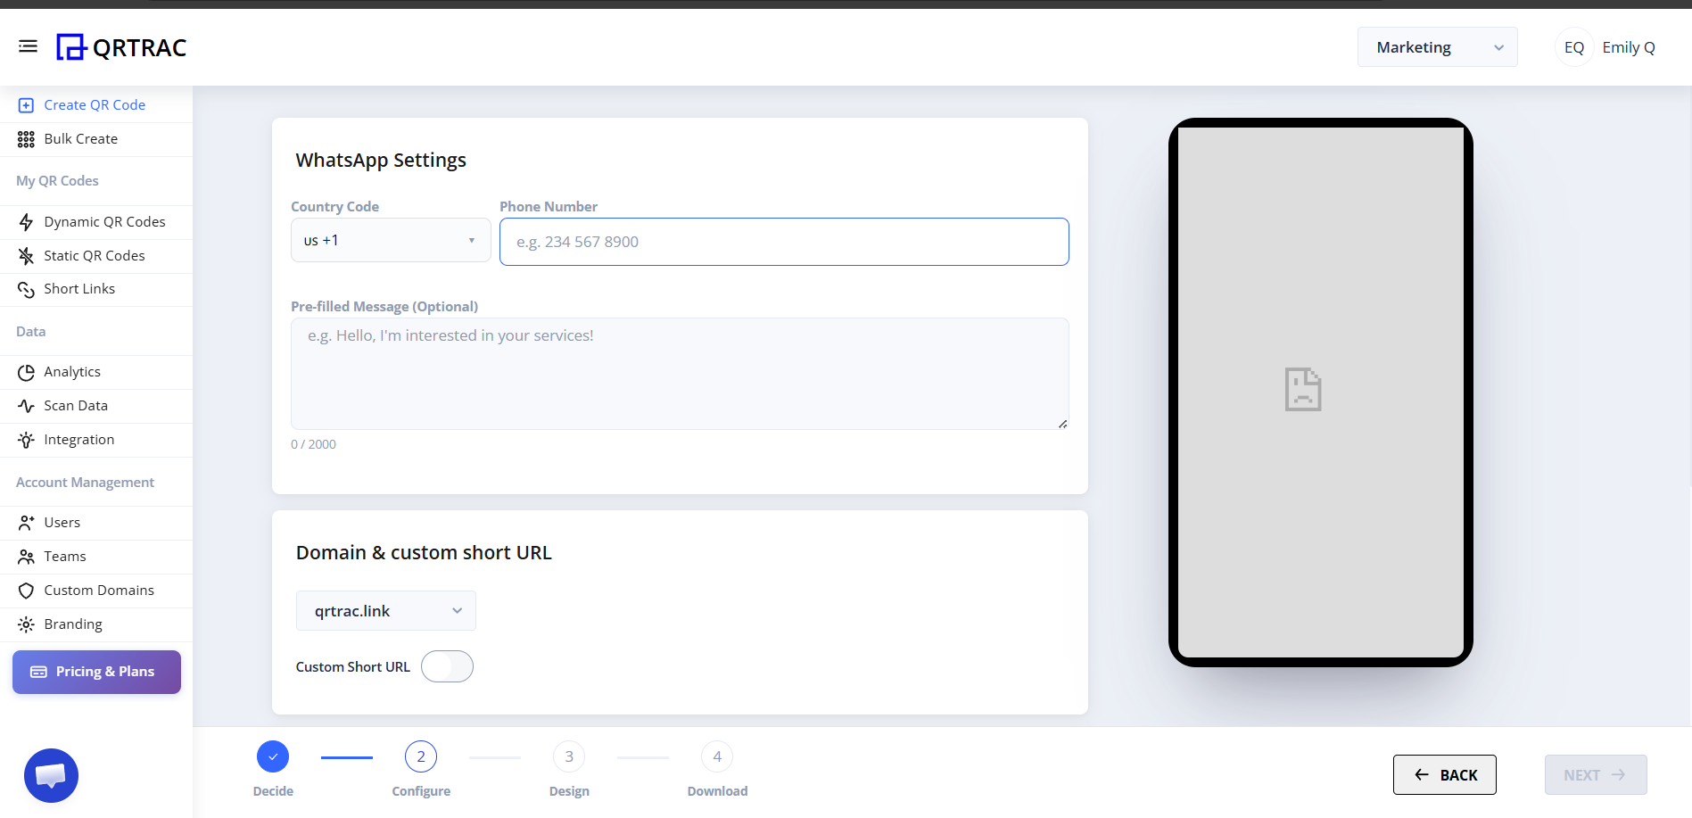1692x818 pixels.
Task: Open the qrtrac.link domain dropdown
Action: 386,611
